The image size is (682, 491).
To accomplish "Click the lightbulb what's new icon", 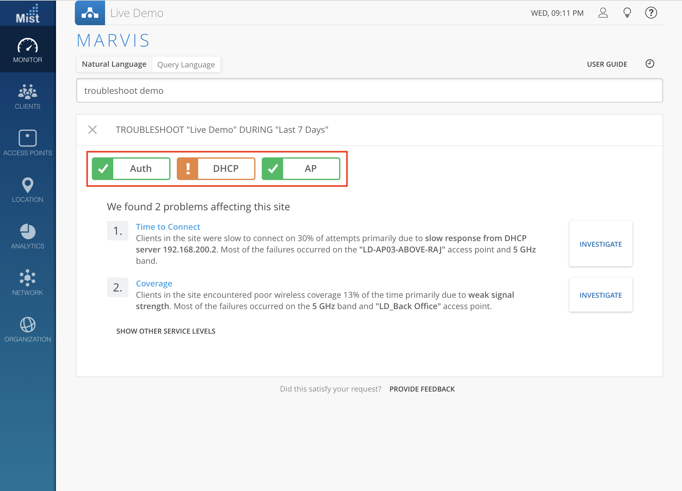I will point(627,13).
